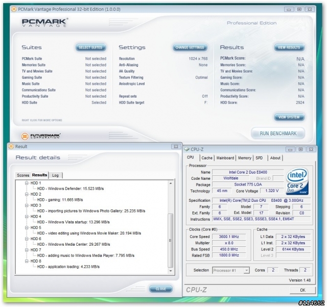The width and height of the screenshot is (327, 307).
Task: Start the test with Run Benchmark
Action: 278,133
